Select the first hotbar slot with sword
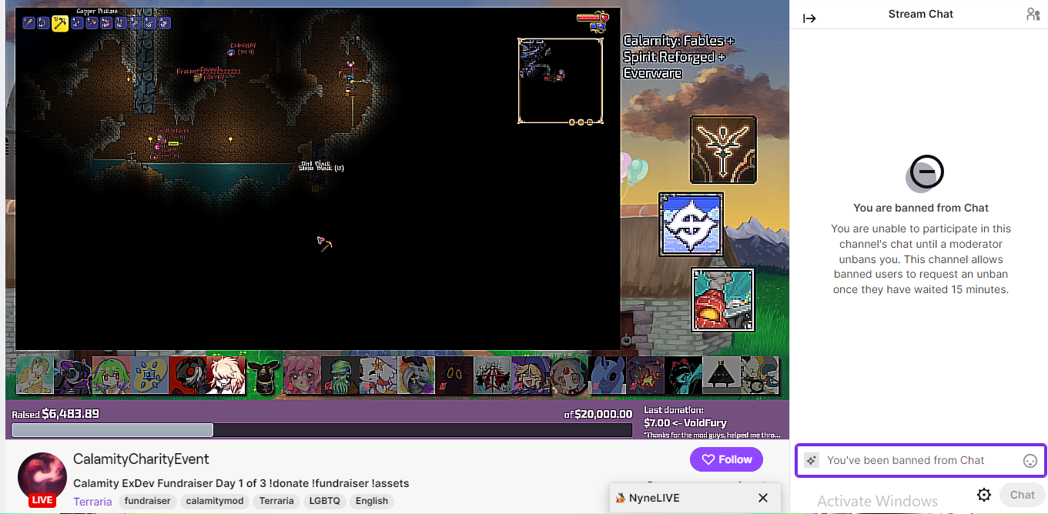The width and height of the screenshot is (1048, 514). pos(29,23)
